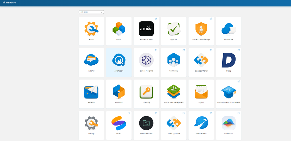Click external link icon on Amili AutoCollect tile

[156, 19]
